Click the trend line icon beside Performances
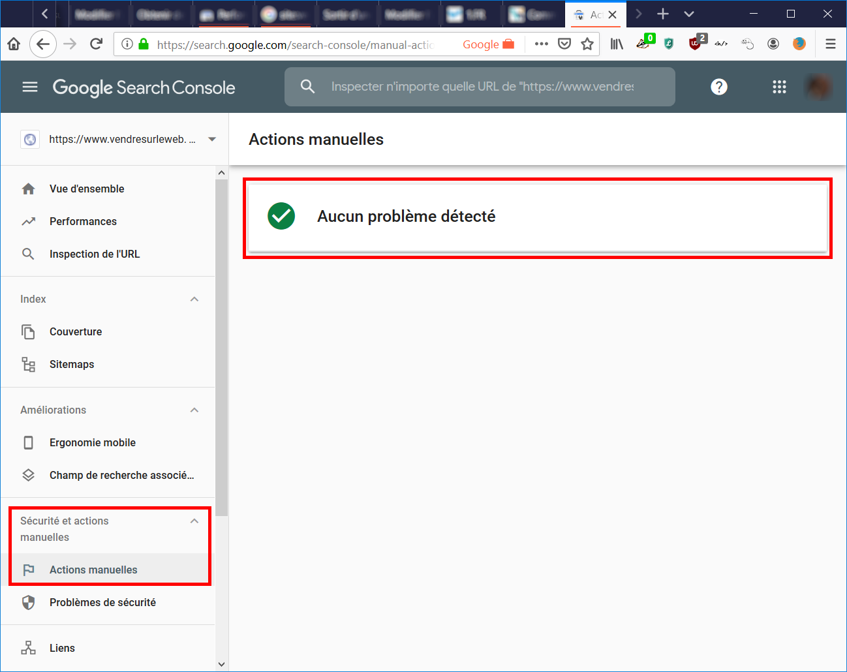The image size is (847, 672). 28,221
